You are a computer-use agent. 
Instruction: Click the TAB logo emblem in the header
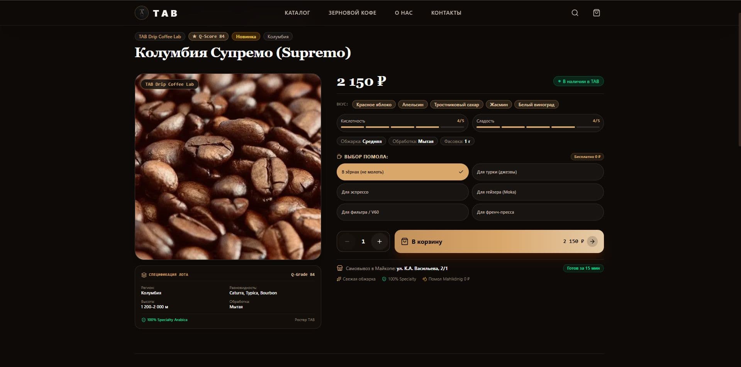click(x=142, y=13)
